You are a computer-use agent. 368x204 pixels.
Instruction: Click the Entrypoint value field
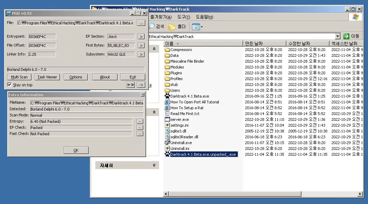[x=42, y=37]
